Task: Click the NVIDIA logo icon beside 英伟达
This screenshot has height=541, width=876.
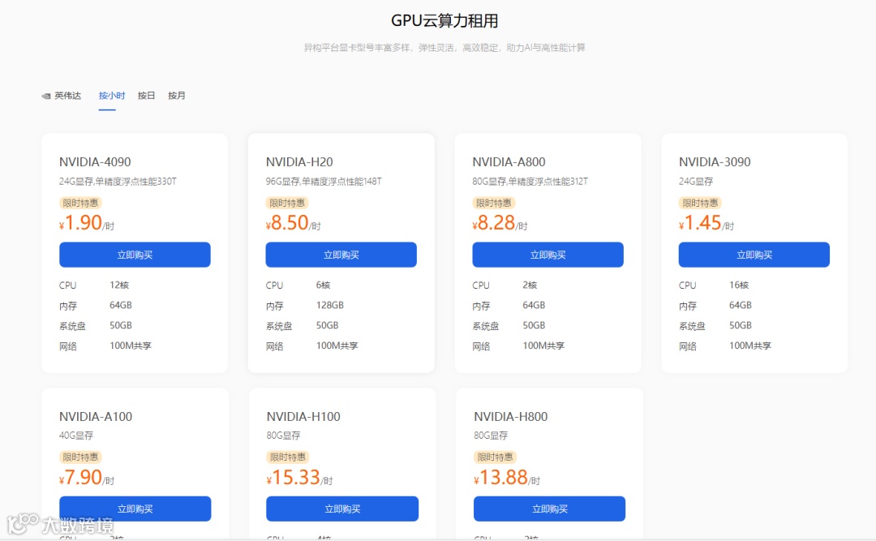Action: (x=46, y=97)
